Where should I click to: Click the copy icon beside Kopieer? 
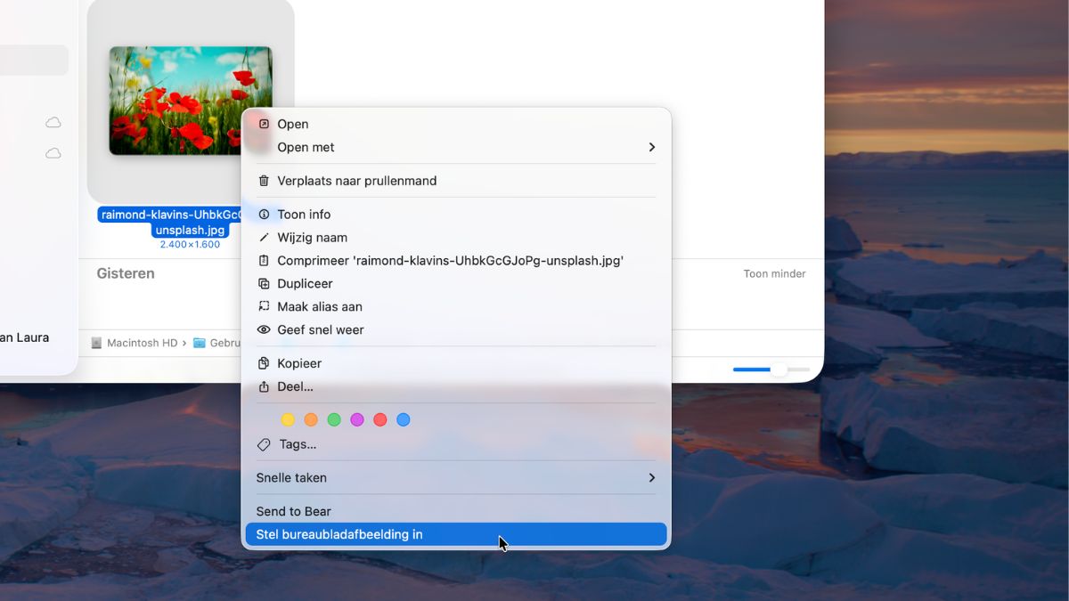(x=264, y=364)
